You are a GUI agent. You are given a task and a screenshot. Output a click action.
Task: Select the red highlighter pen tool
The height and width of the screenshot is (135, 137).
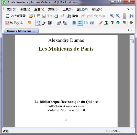point(101,23)
